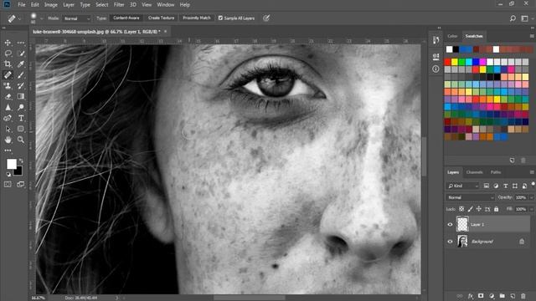This screenshot has height=301, width=536.
Task: Toggle type layer filter icon
Action: coord(505,186)
